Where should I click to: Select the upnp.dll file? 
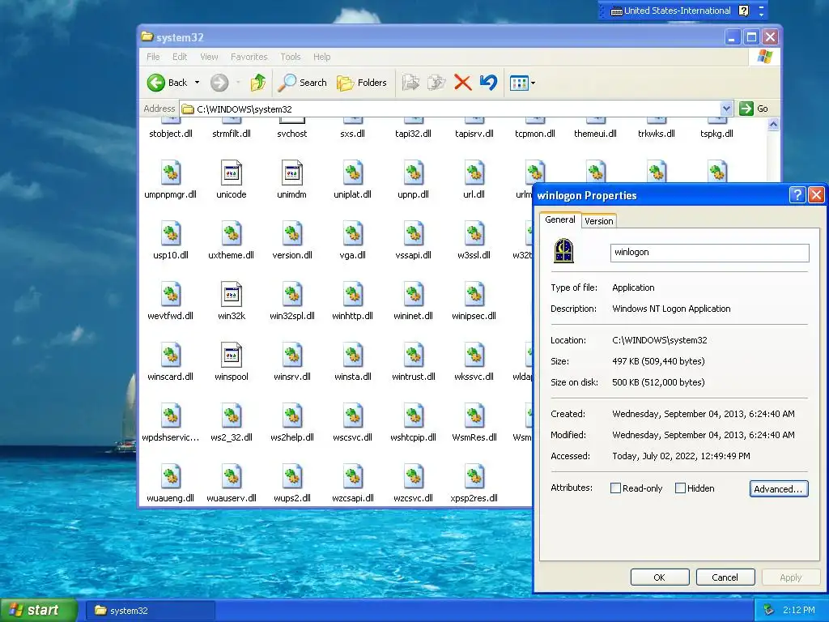click(414, 179)
